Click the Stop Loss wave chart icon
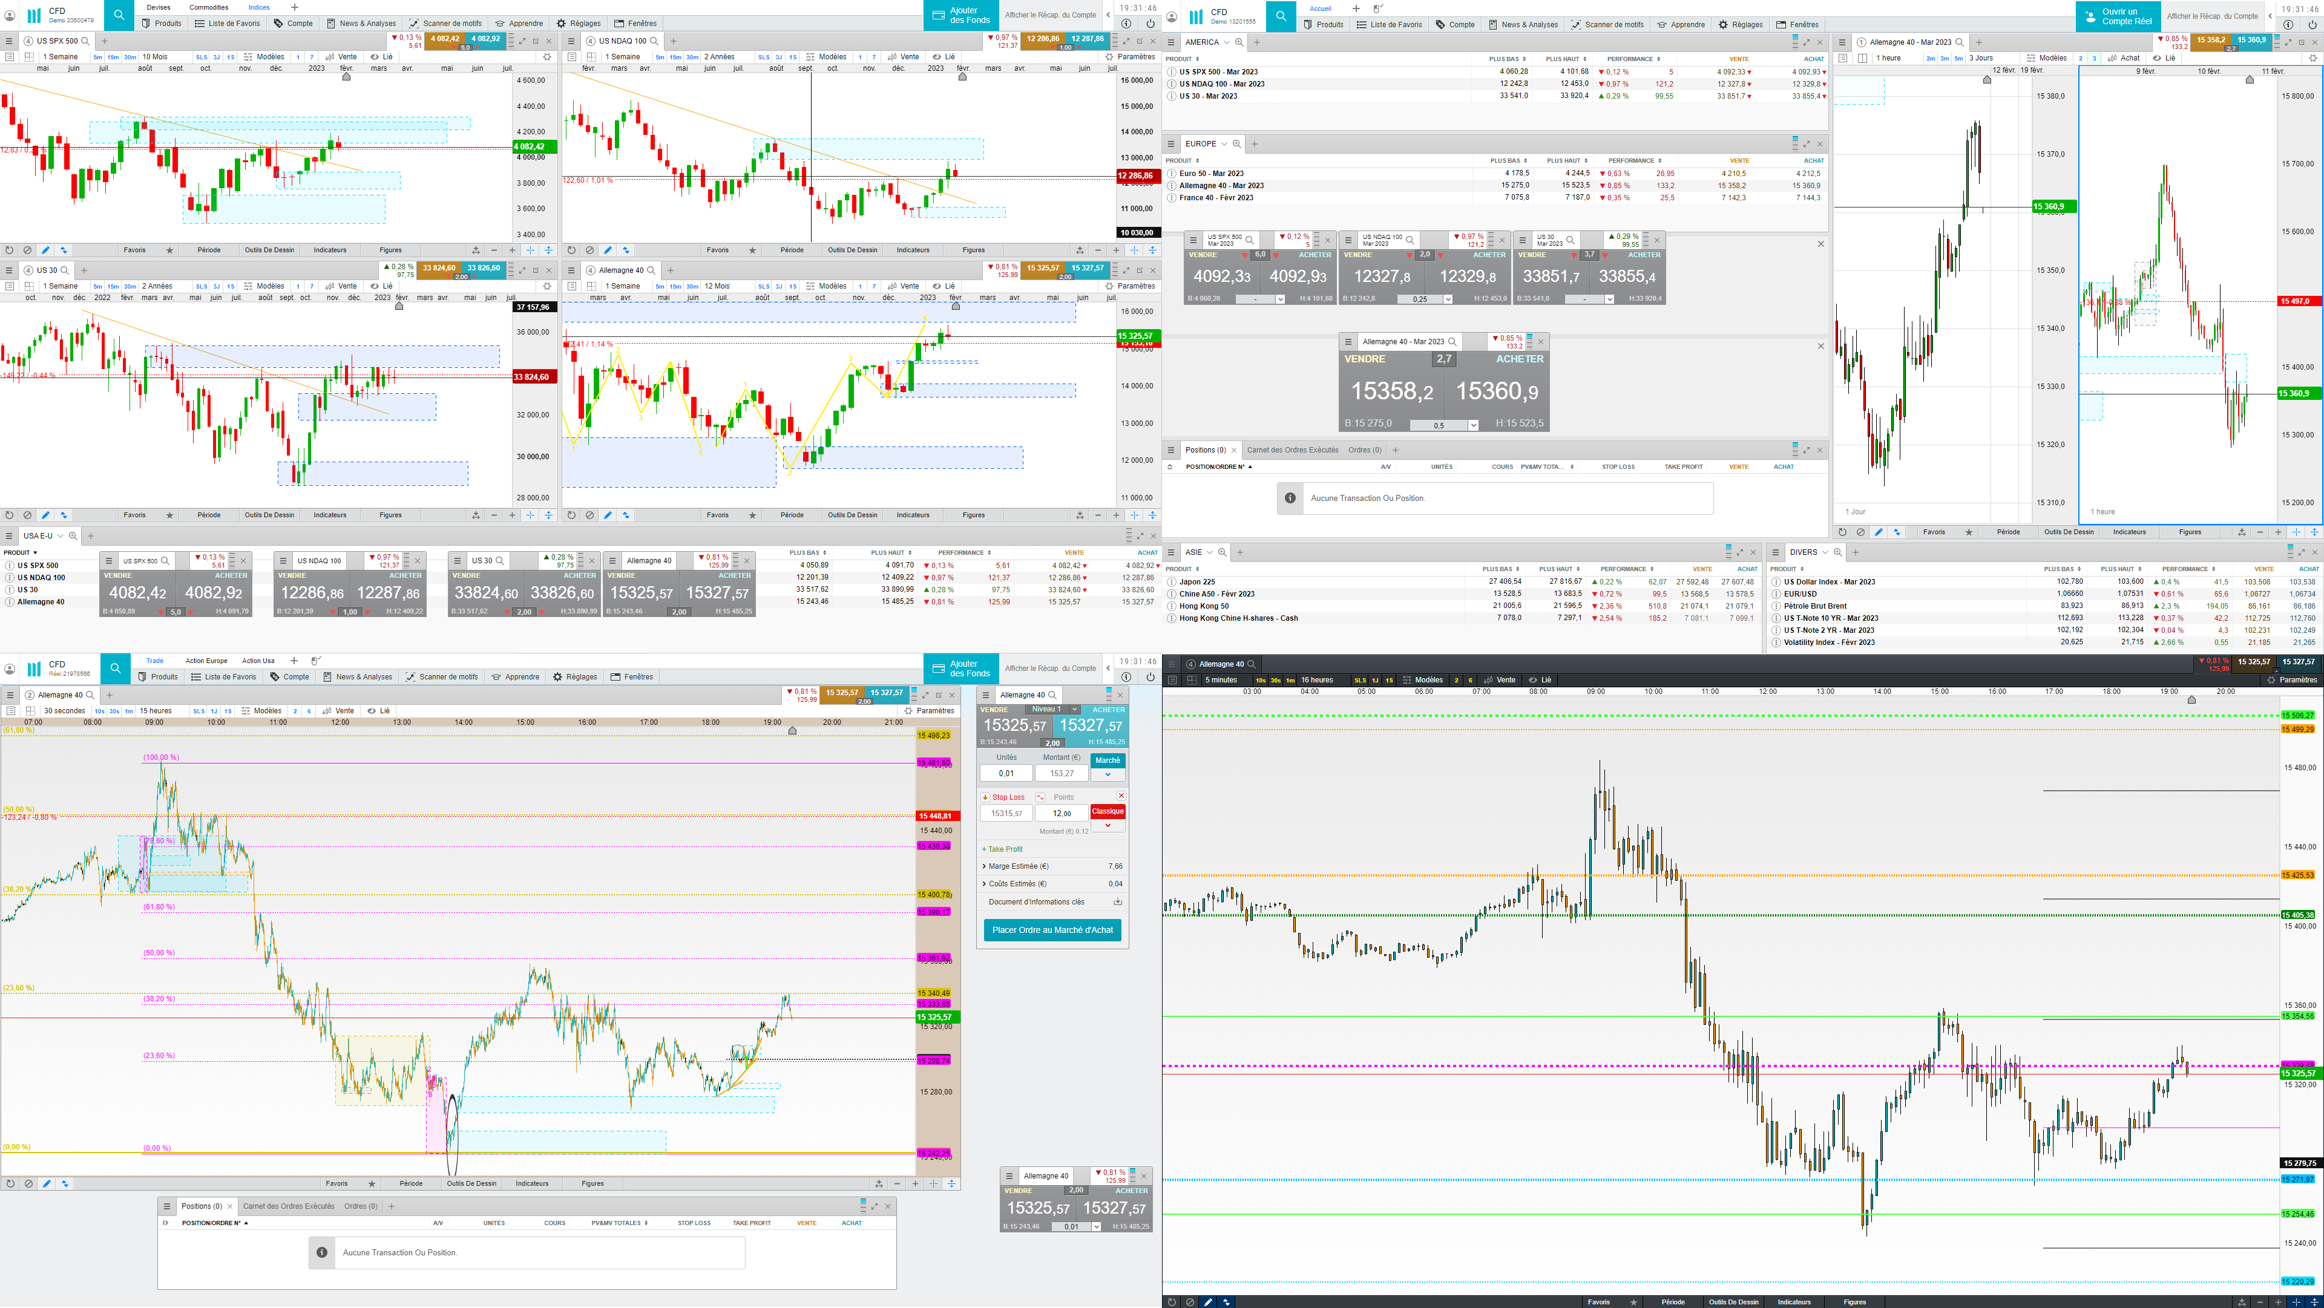 (1040, 797)
